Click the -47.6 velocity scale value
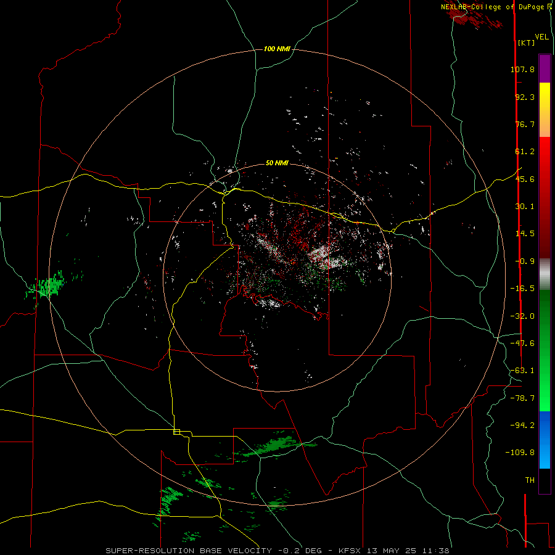The height and width of the screenshot is (555, 555). (522, 343)
